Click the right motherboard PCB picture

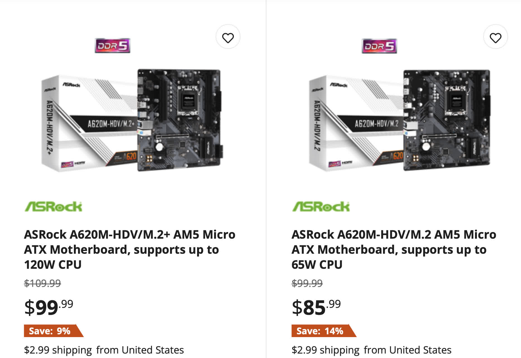447,120
